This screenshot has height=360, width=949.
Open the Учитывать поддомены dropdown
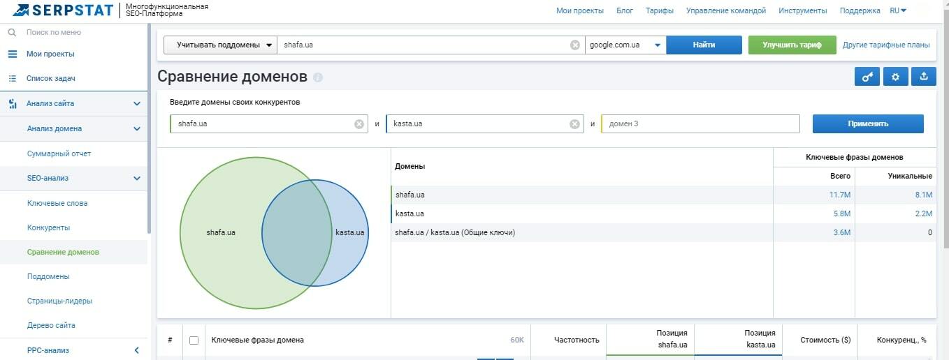[220, 45]
